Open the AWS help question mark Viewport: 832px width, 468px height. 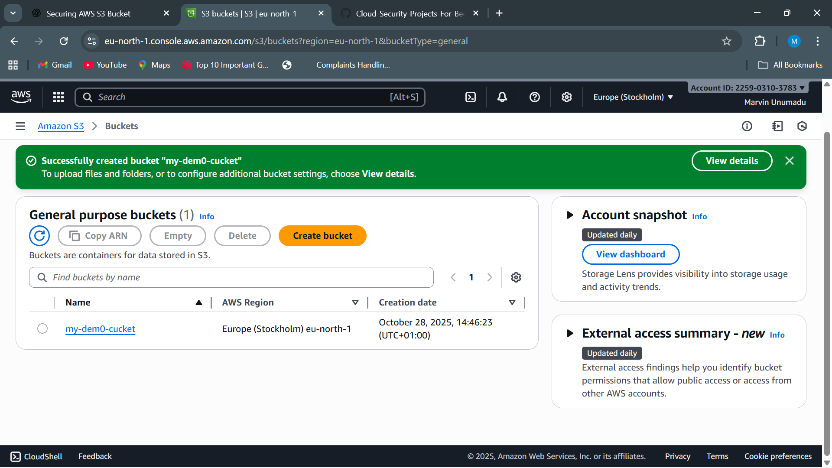[535, 97]
